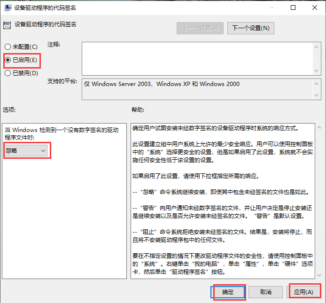Maximize the policy settings window

tap(293, 8)
